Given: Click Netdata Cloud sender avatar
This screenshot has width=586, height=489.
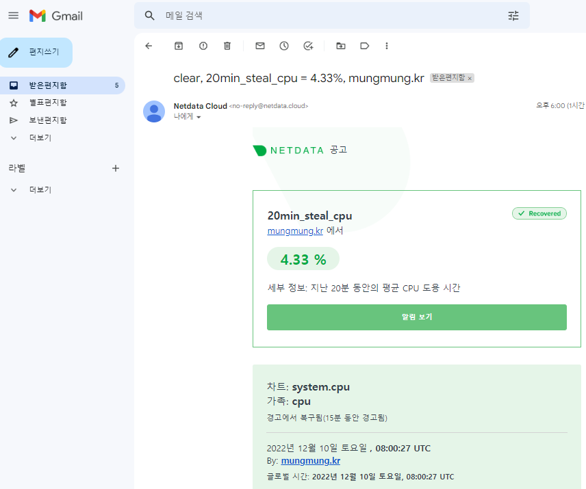Looking at the screenshot, I should [x=154, y=111].
